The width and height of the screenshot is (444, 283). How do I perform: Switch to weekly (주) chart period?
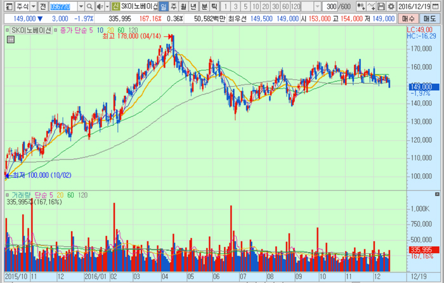coord(174,6)
